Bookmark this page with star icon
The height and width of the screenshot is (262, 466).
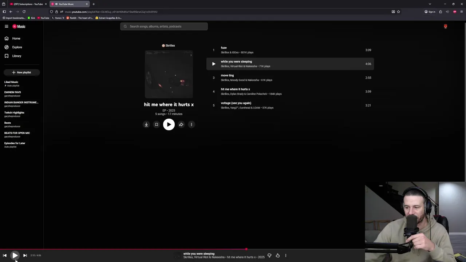point(398,12)
